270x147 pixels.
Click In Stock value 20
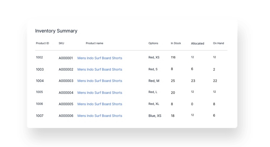click(x=173, y=93)
